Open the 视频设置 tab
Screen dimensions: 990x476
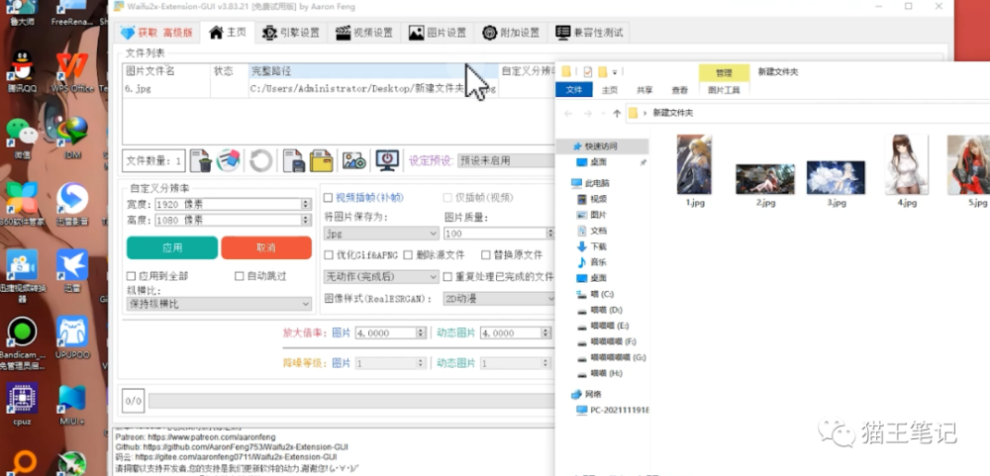point(364,33)
